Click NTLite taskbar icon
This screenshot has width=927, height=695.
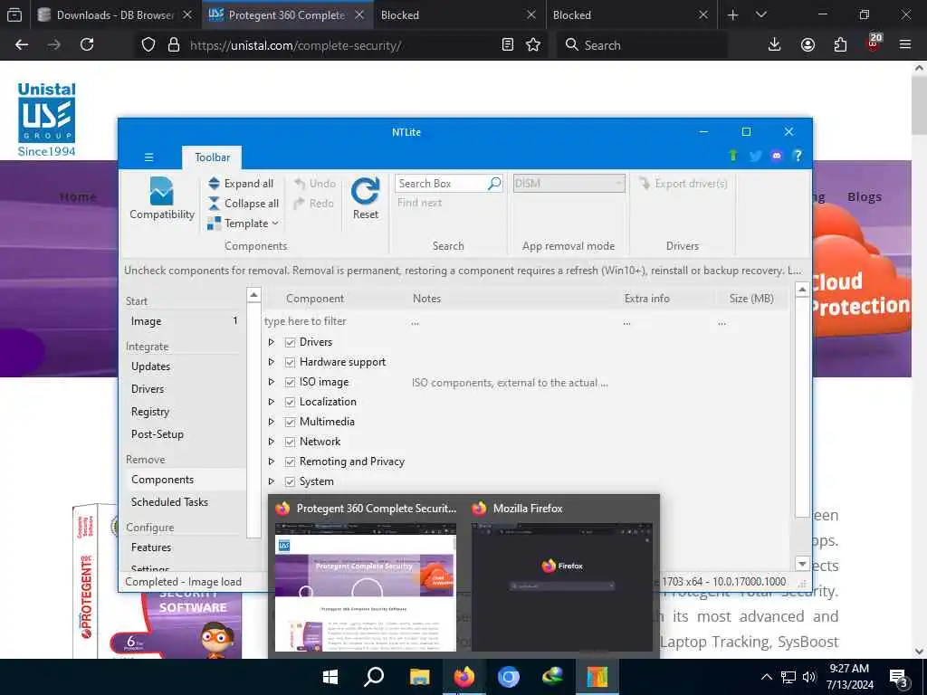(597, 677)
